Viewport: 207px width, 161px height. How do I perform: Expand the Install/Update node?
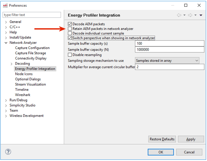[x=6, y=38]
